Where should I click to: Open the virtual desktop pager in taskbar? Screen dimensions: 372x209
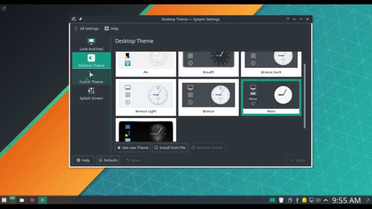pyautogui.click(x=12, y=200)
